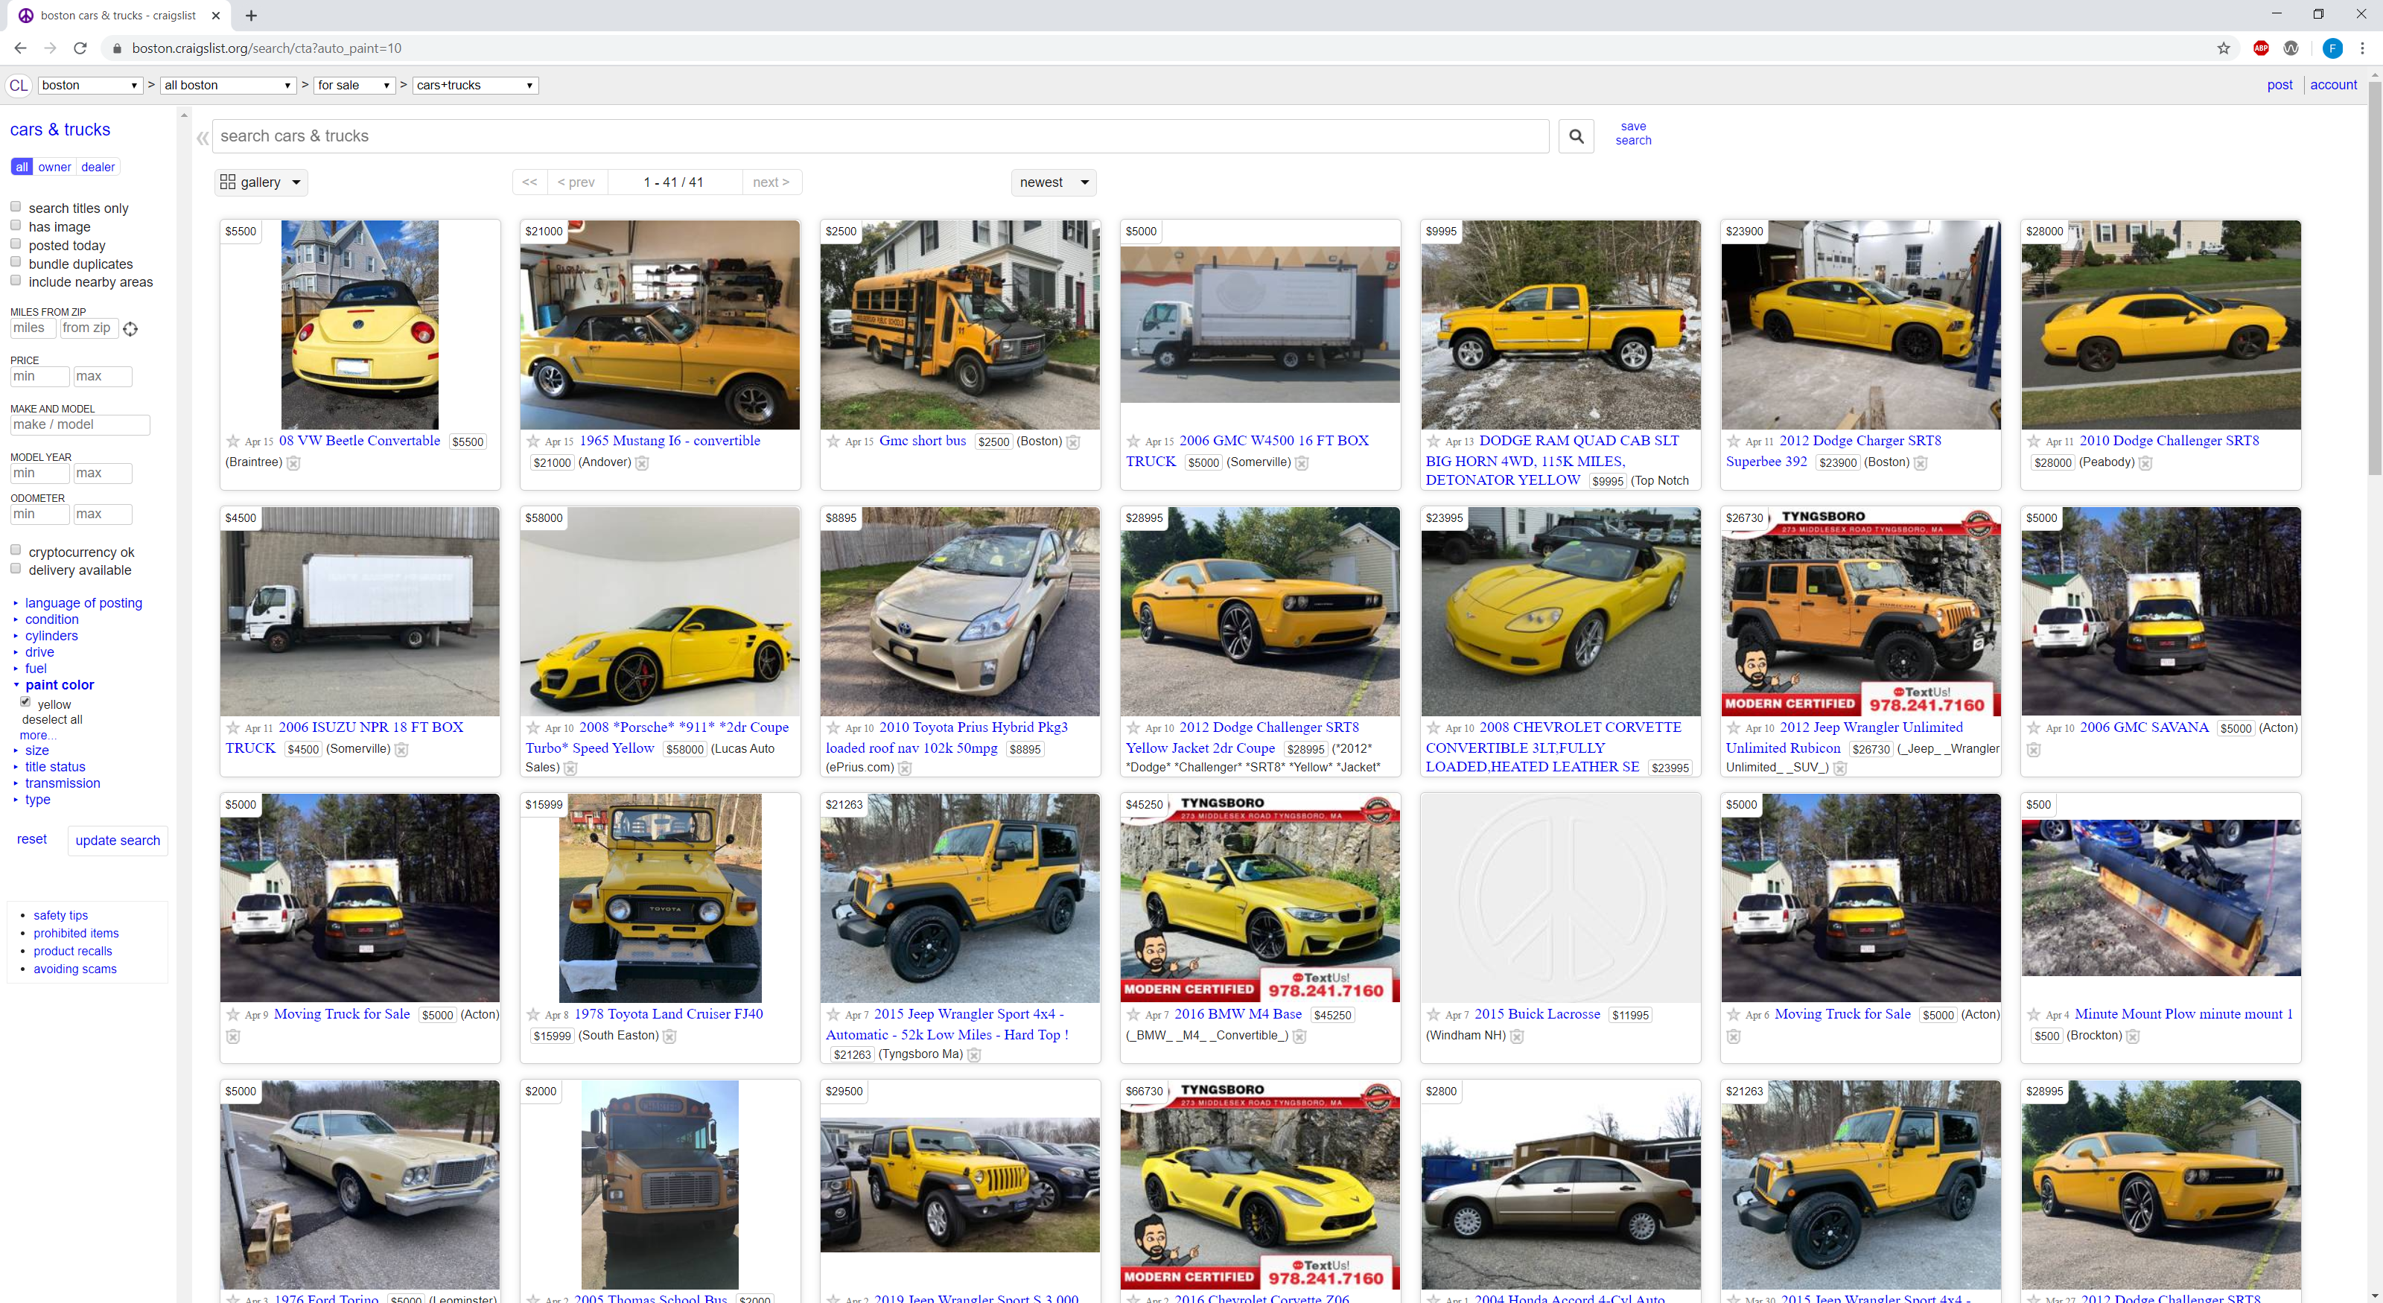2383x1303 pixels.
Task: Star the 2008 Porsche 911 listing
Action: (x=533, y=727)
